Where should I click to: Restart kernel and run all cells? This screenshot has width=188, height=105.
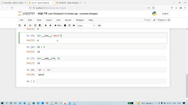(x=74, y=25)
